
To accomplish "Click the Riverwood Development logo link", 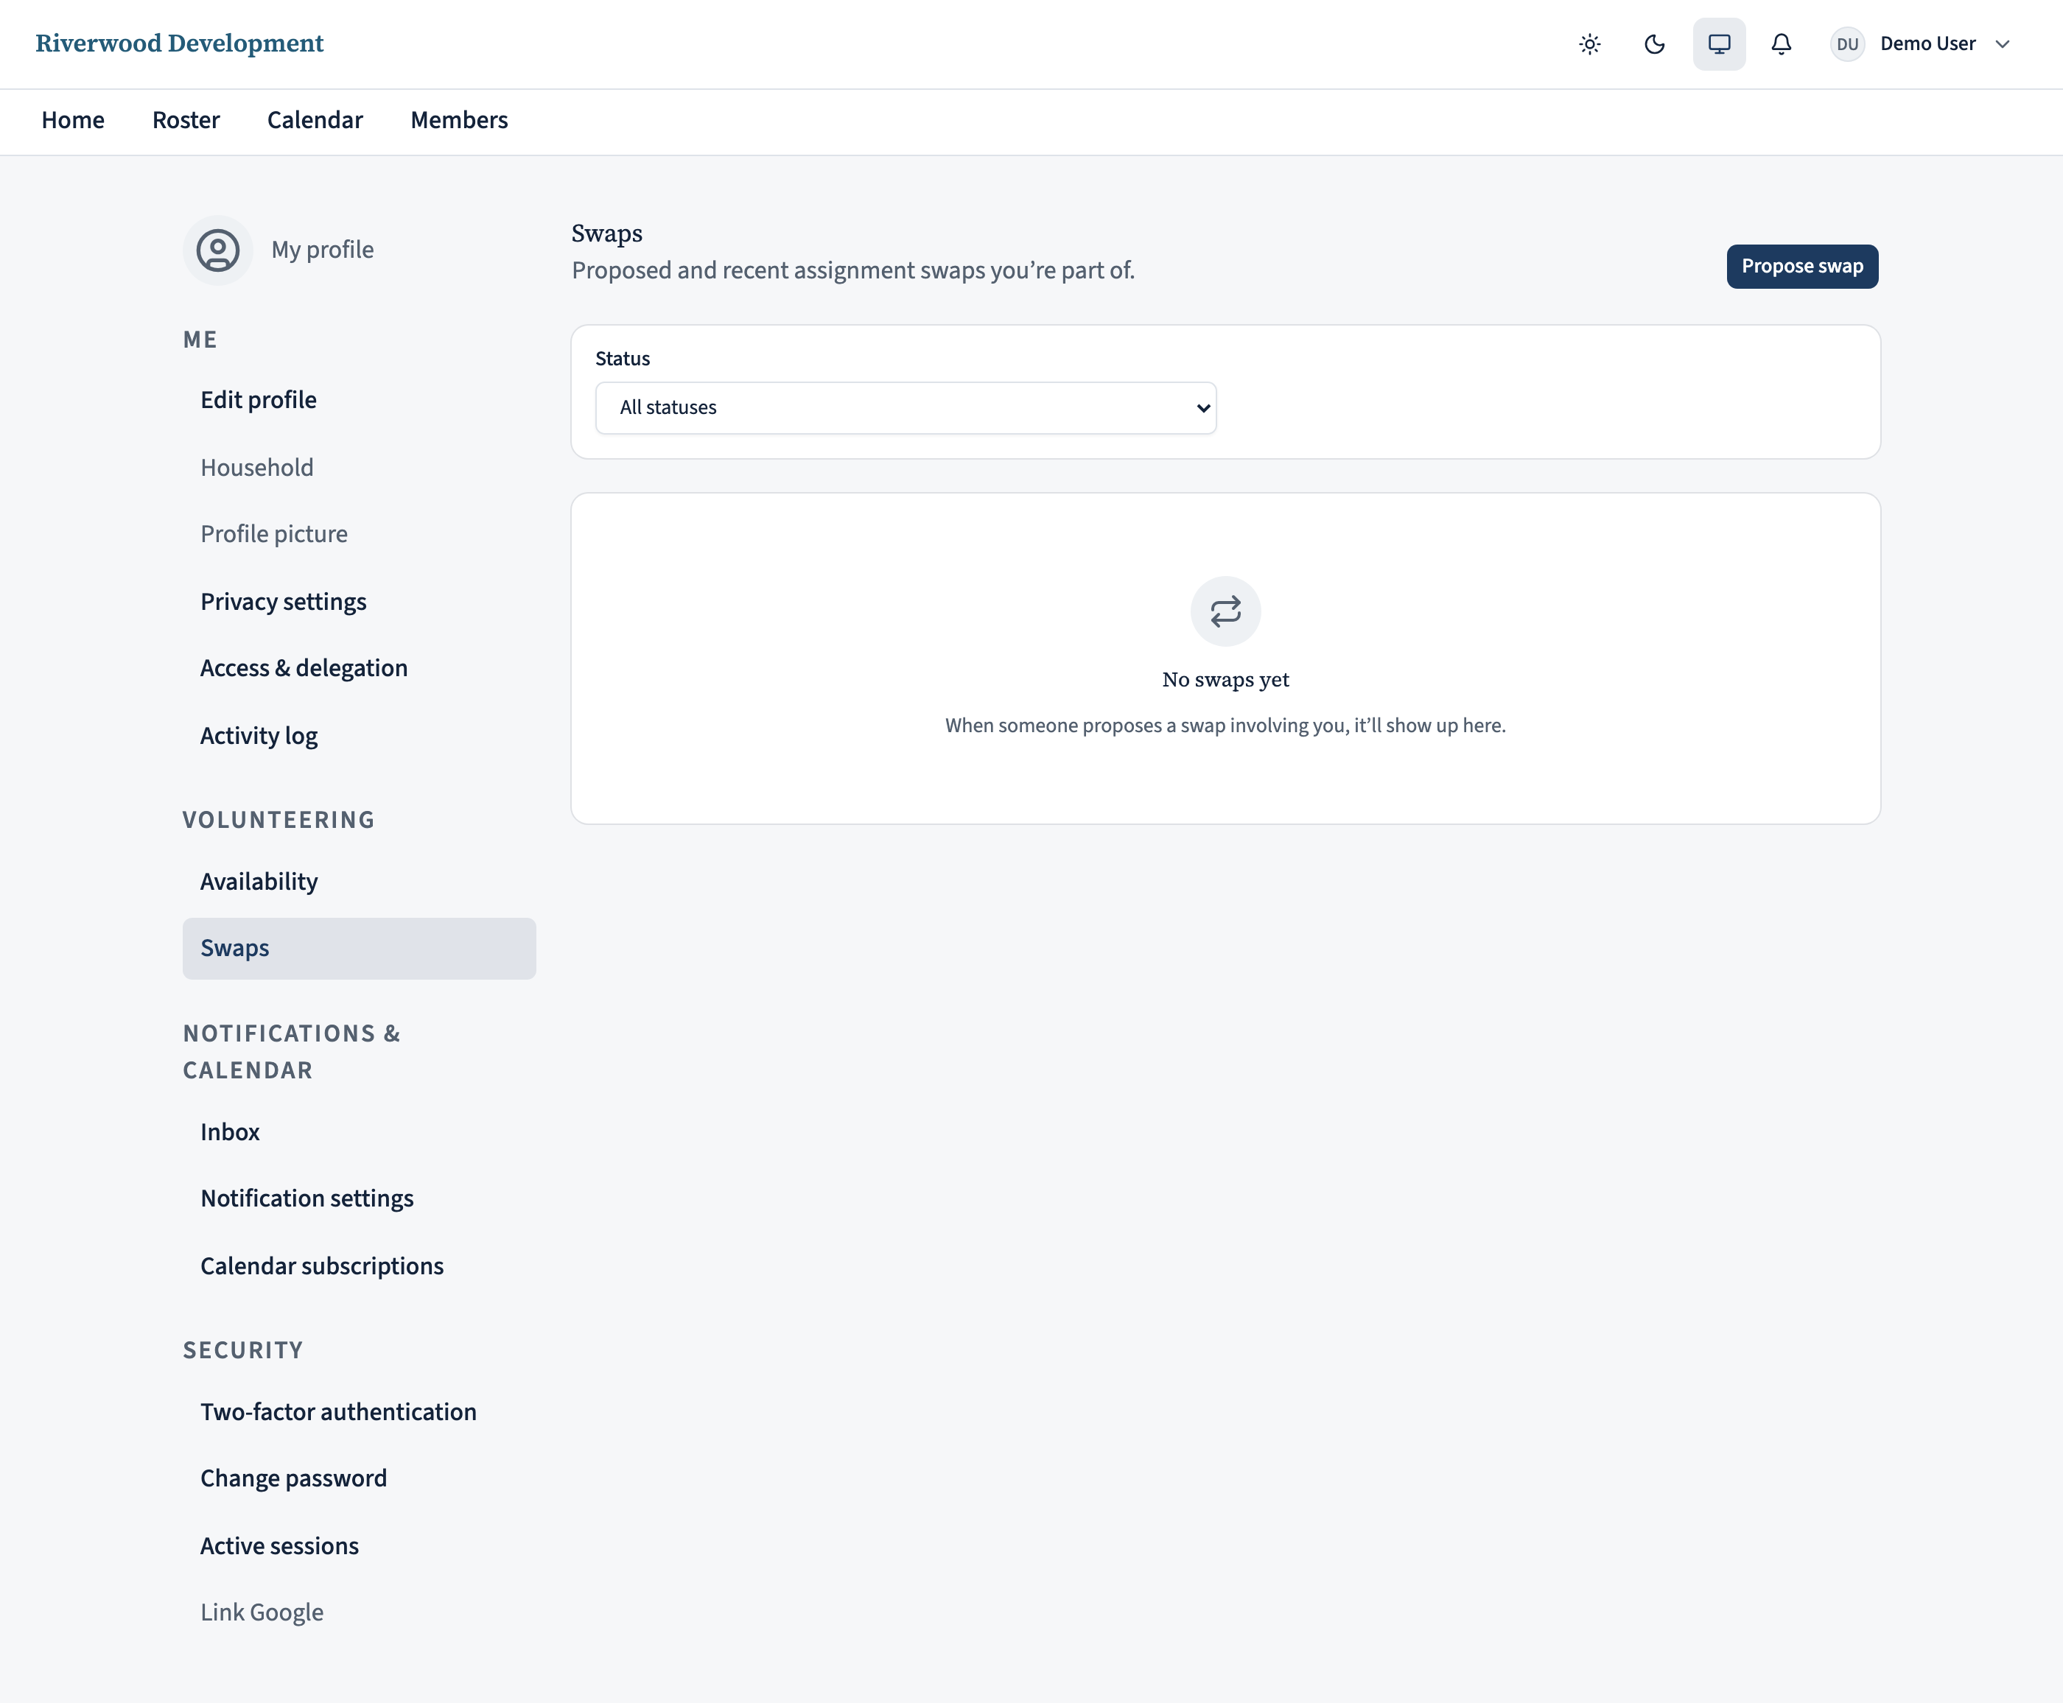I will [180, 44].
